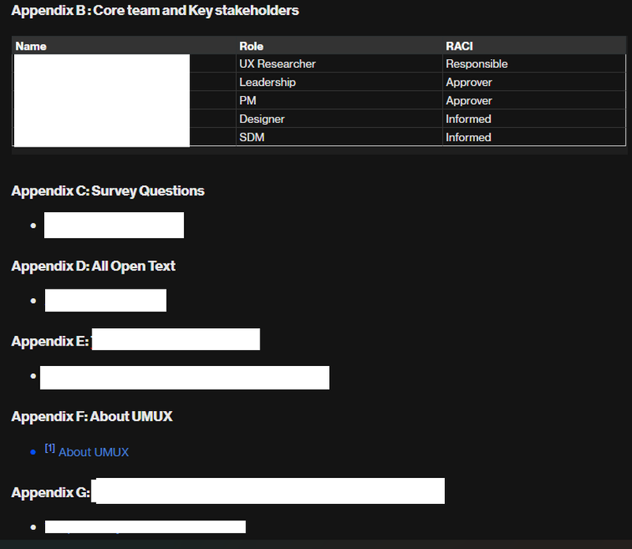The width and height of the screenshot is (632, 549).
Task: Open the About UMUX link
Action: 94,452
